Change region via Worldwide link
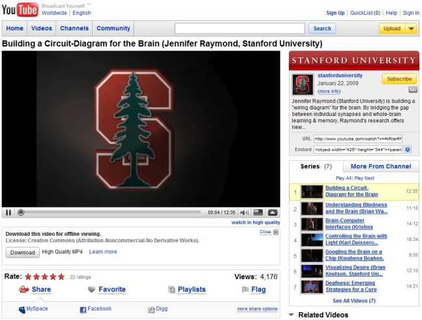This screenshot has width=422, height=320. (x=54, y=13)
